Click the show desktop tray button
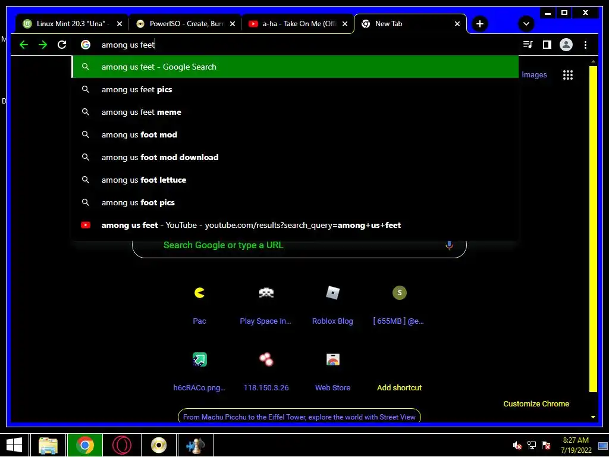609x457 pixels. 603,445
